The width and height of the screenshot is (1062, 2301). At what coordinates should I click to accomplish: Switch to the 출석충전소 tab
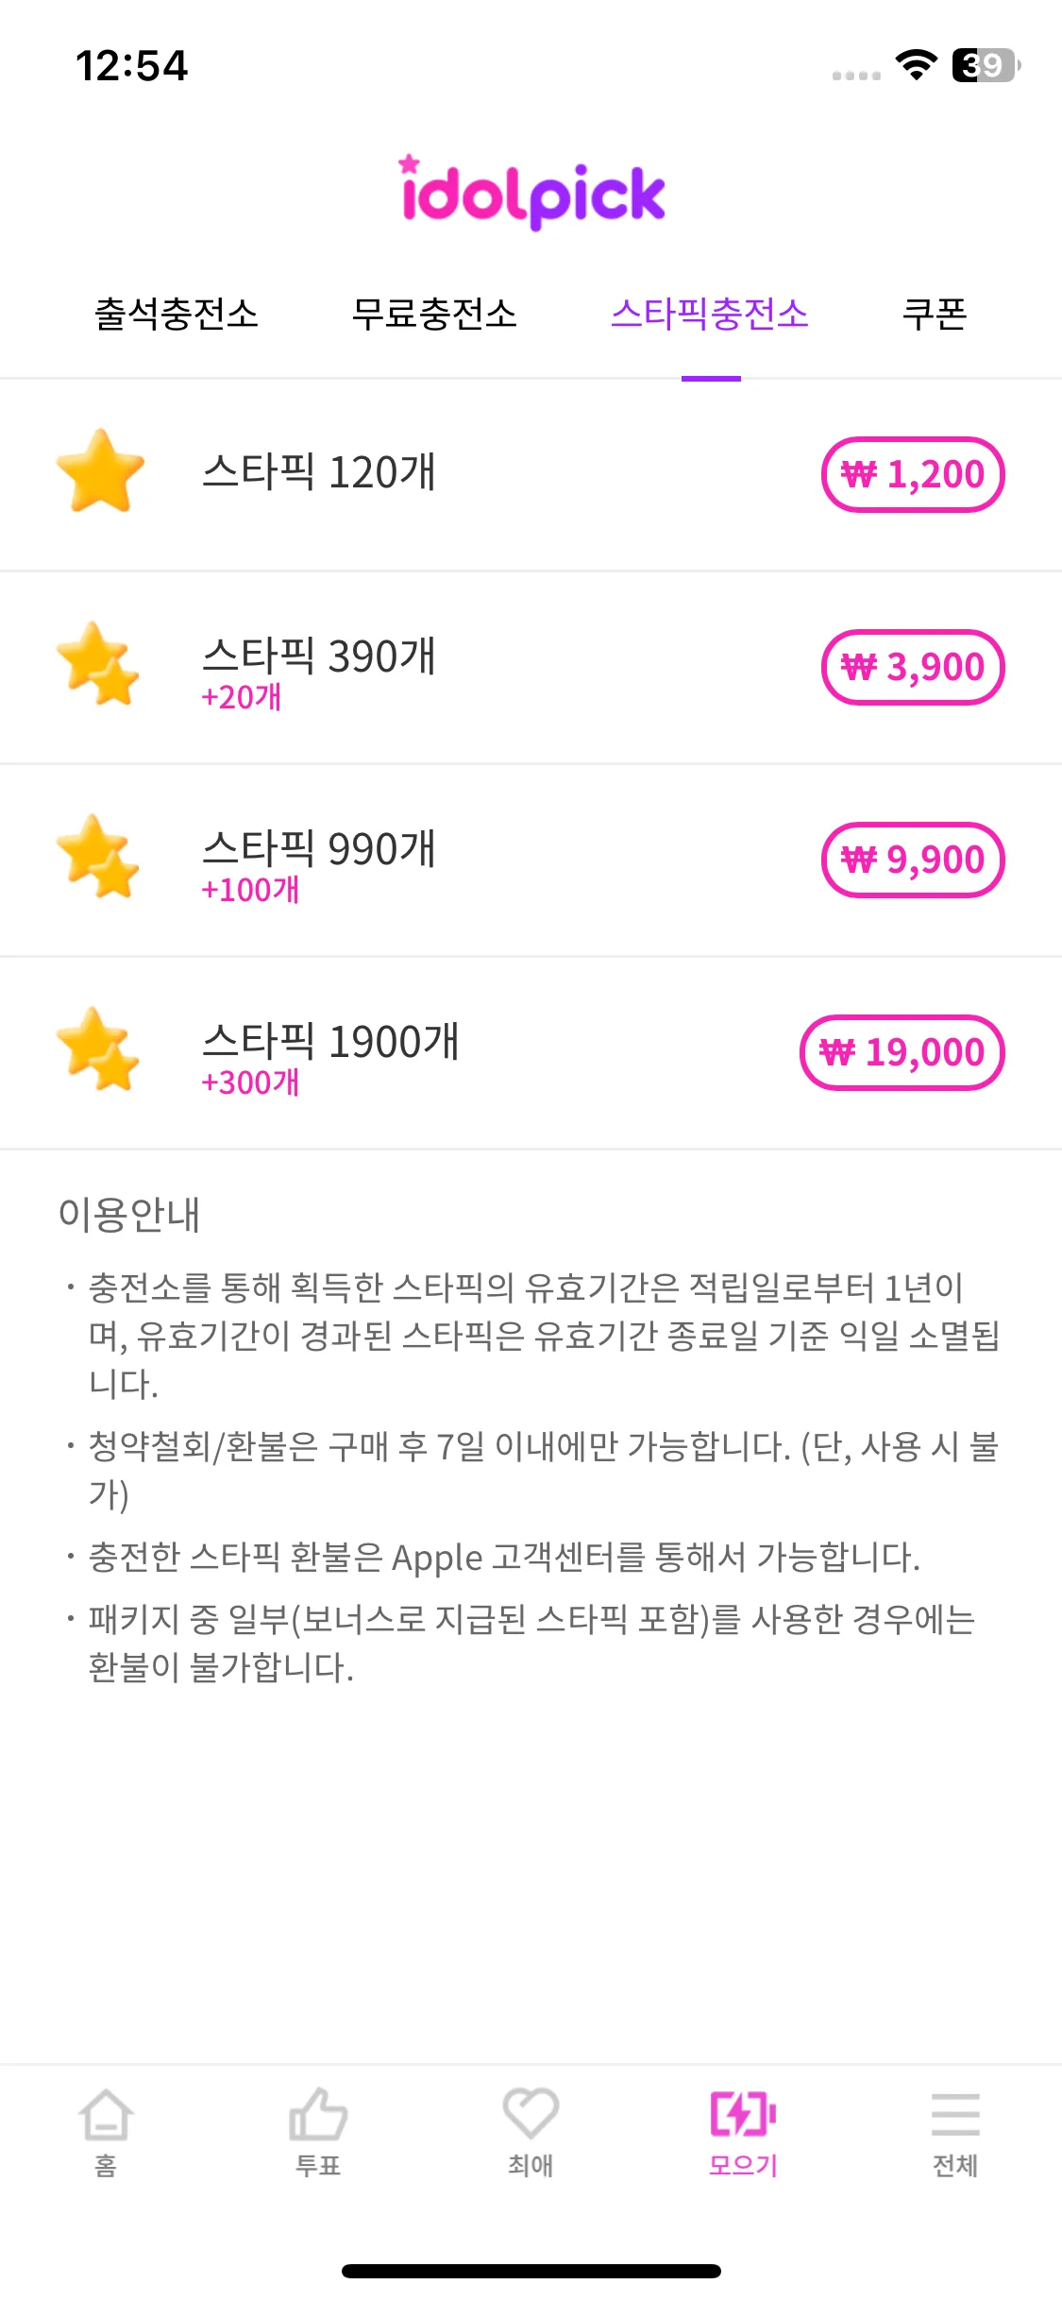tap(177, 314)
